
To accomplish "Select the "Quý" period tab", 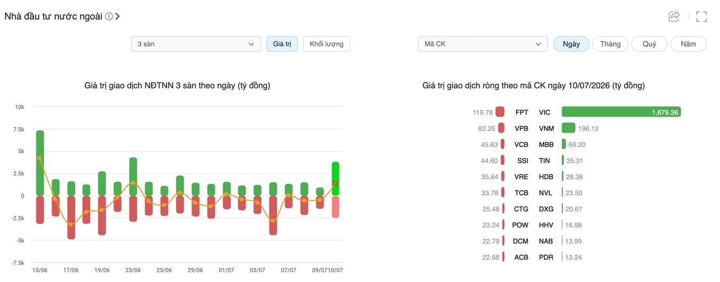I will click(649, 44).
